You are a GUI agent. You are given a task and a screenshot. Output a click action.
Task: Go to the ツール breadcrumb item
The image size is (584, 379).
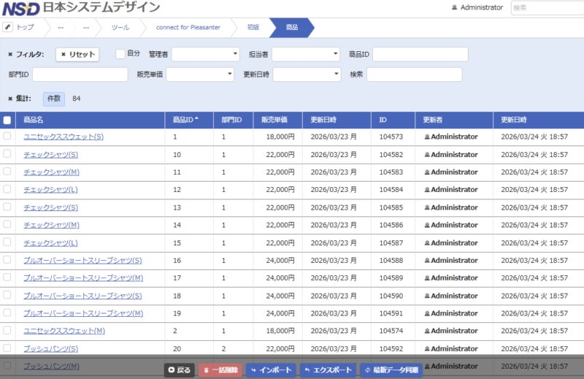[x=120, y=27]
